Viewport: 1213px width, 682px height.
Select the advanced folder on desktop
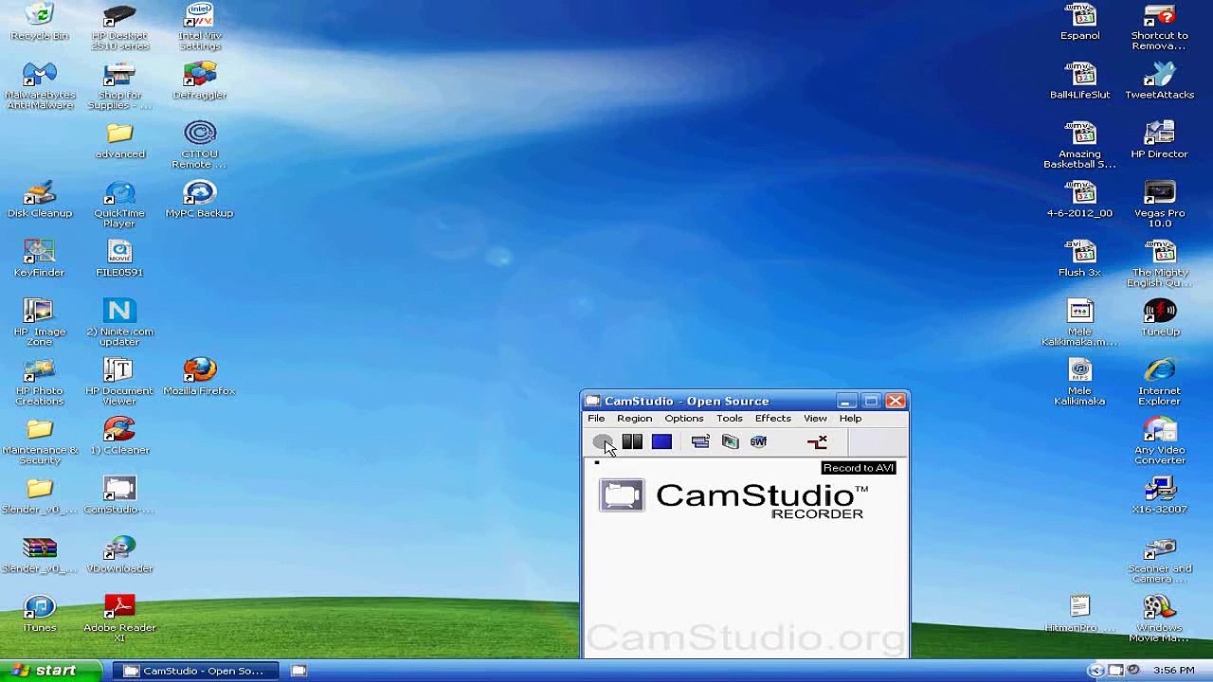119,140
